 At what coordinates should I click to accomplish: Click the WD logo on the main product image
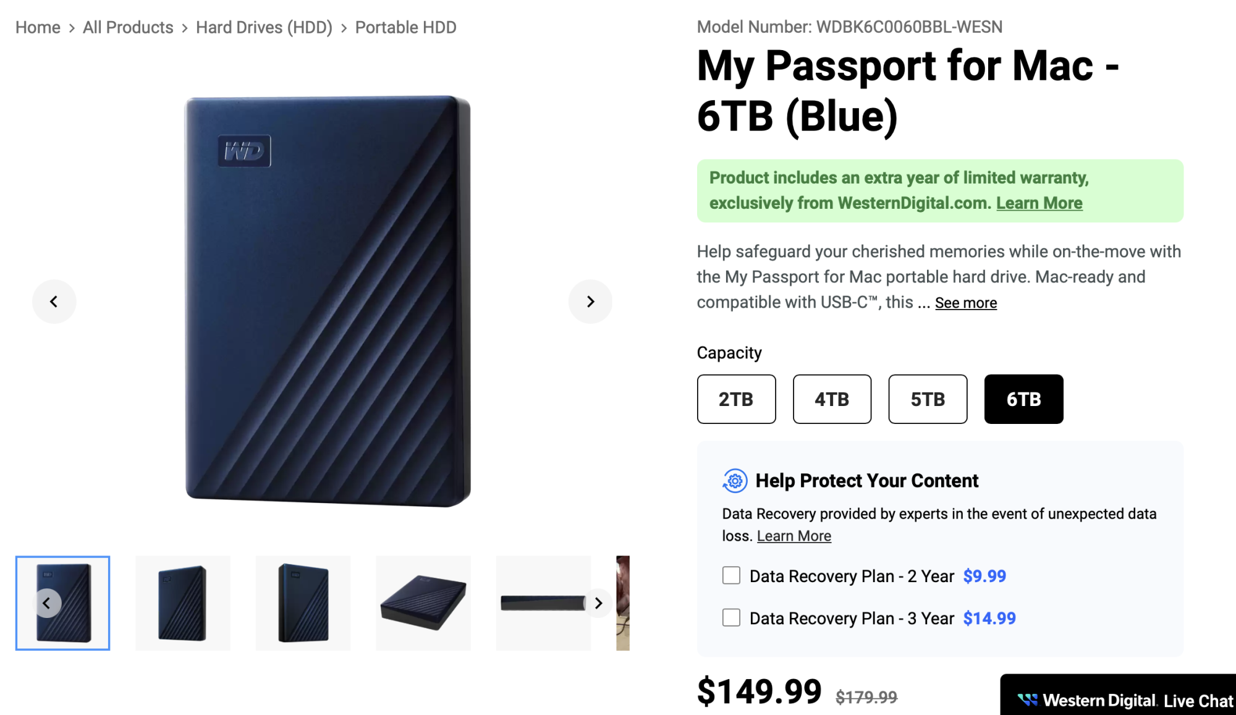pyautogui.click(x=244, y=151)
